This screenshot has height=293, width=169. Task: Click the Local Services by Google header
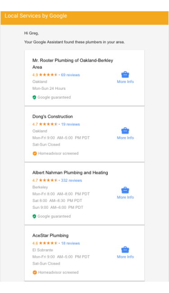point(36,16)
